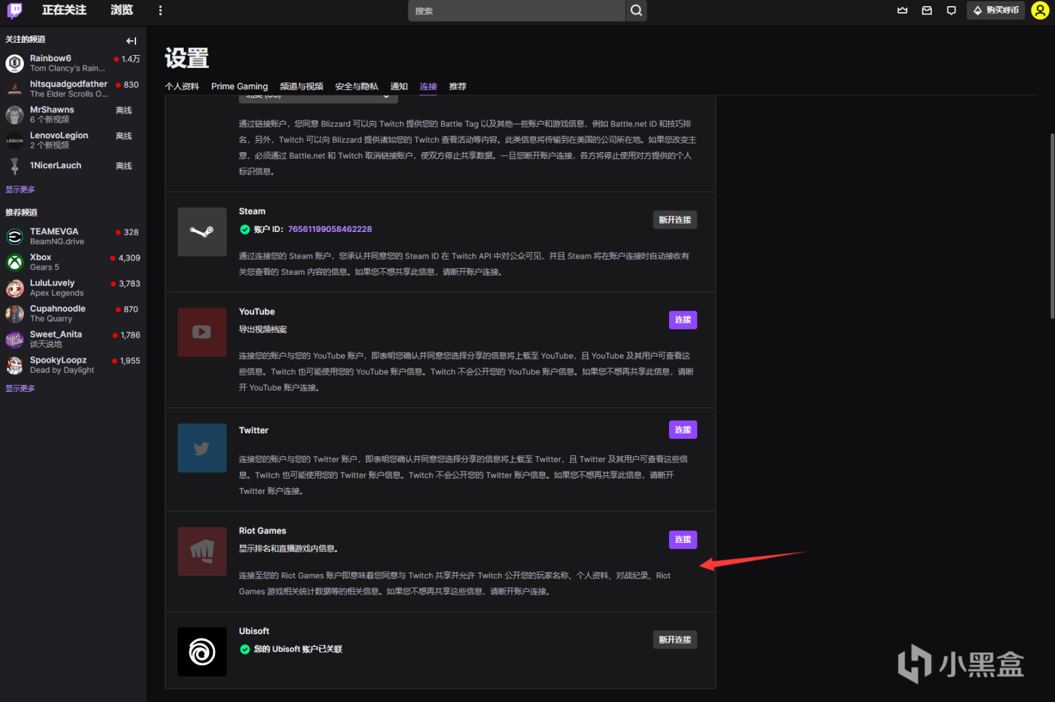Click the Sweet_Anita channel name
Viewport: 1055px width, 702px height.
56,334
